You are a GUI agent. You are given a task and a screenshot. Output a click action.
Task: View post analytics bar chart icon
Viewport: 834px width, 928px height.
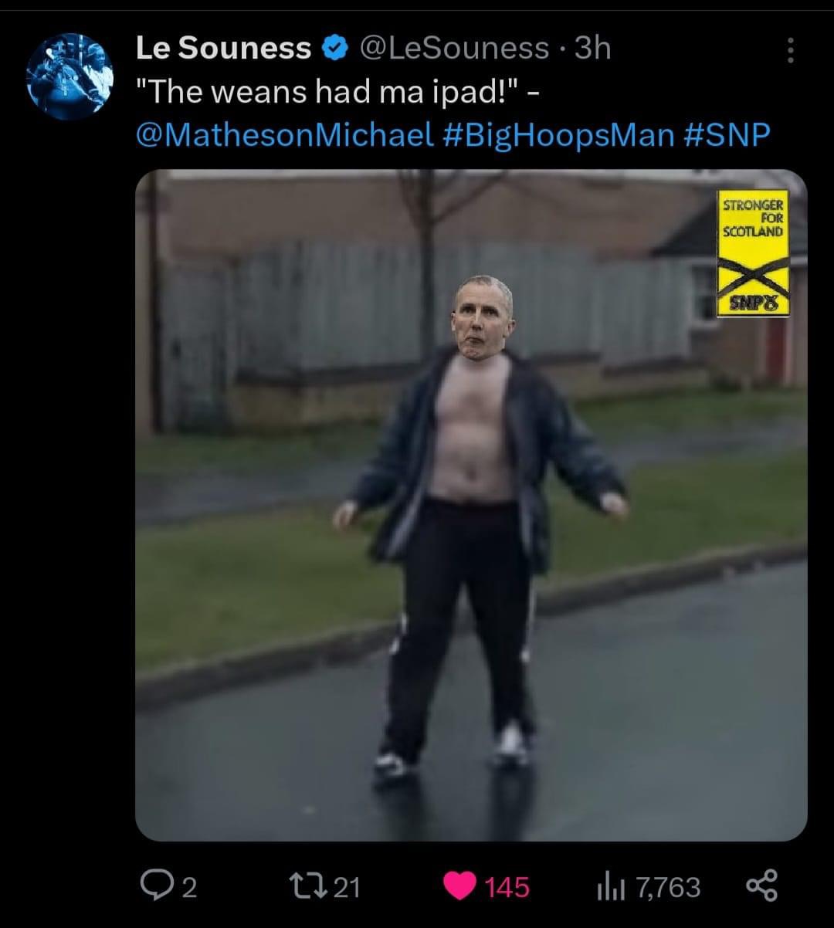point(610,886)
